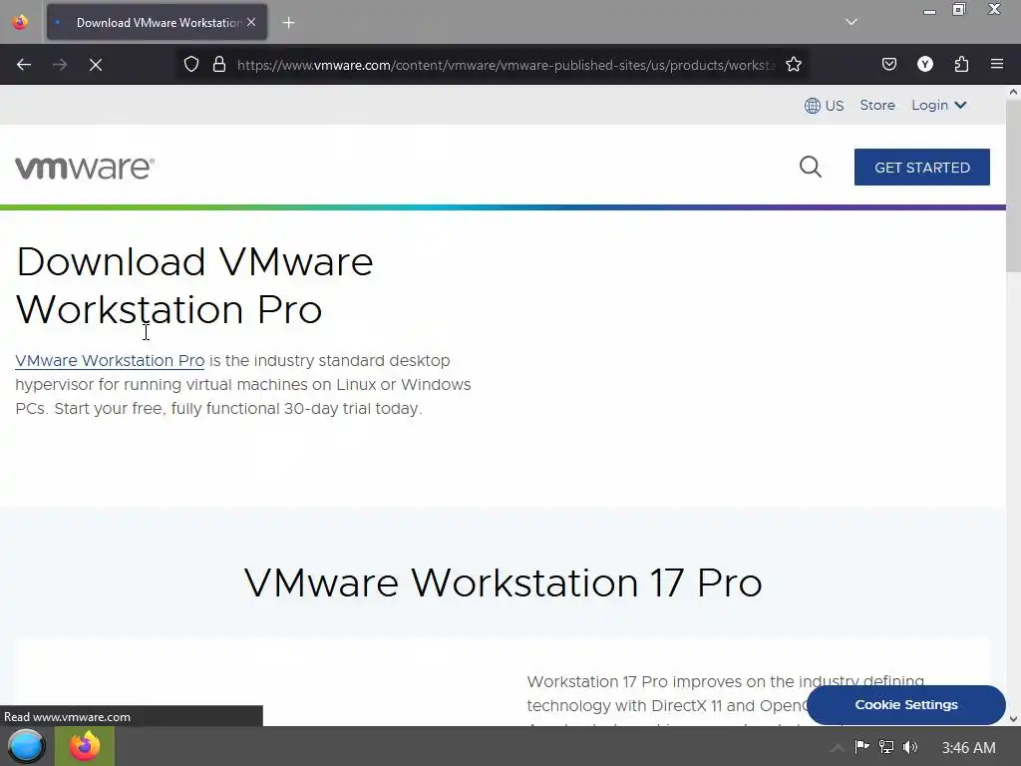1021x766 pixels.
Task: Follow the VMware Workstation Pro link
Action: [110, 361]
